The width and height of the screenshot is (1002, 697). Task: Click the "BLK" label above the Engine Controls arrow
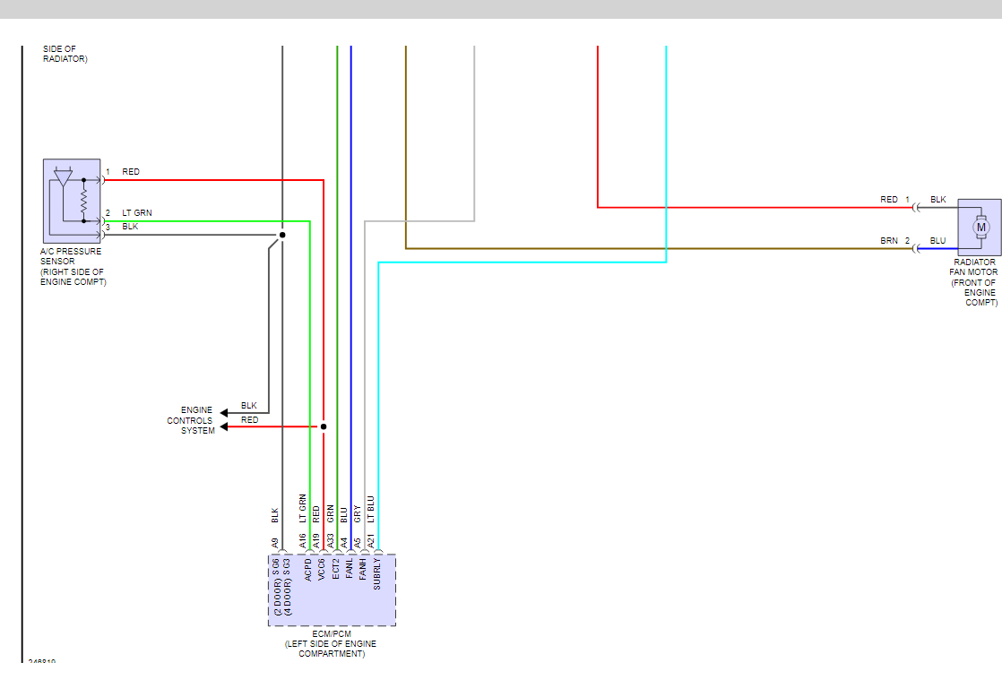(249, 406)
